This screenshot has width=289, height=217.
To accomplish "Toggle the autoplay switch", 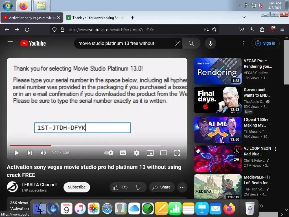I will tap(109, 153).
